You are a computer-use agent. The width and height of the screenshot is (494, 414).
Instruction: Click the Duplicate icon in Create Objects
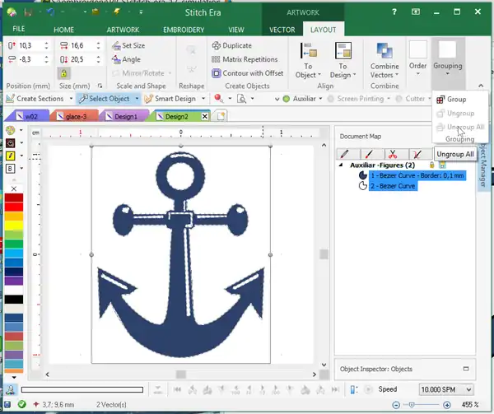tap(216, 46)
